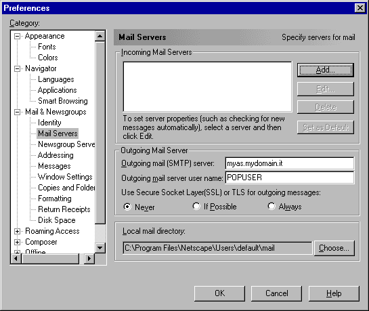Add a new incoming mail server
369x311 pixels.
(326, 70)
